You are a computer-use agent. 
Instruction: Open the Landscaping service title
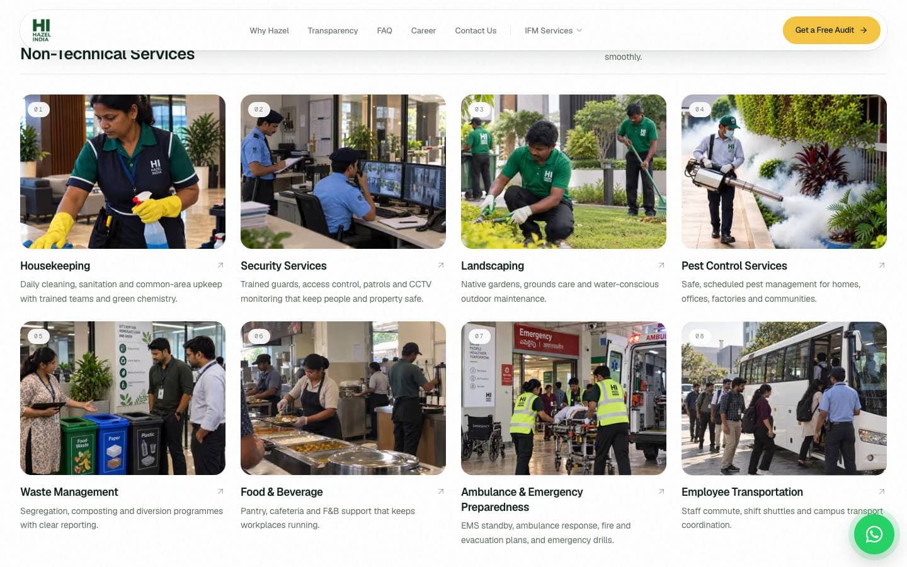(x=493, y=266)
